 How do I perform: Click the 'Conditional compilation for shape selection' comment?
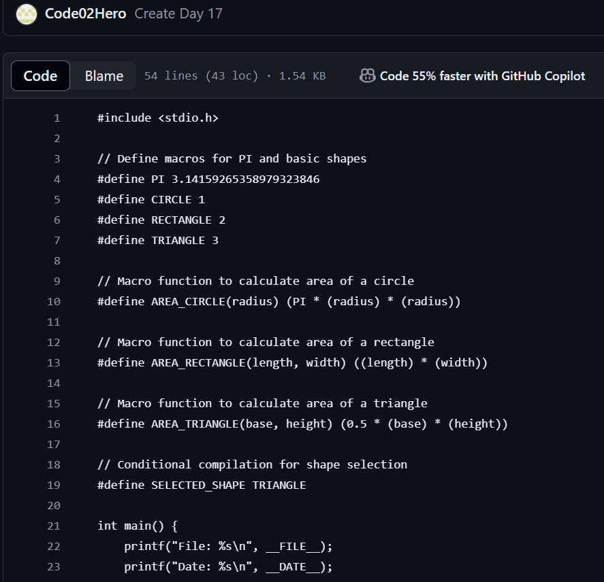pos(253,464)
